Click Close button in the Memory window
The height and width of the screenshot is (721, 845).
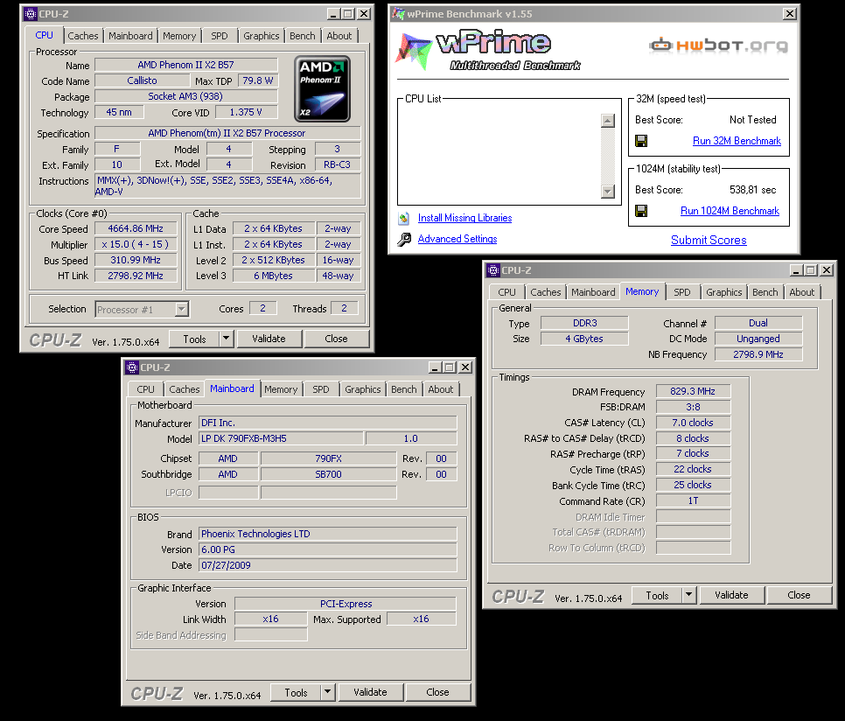point(799,595)
